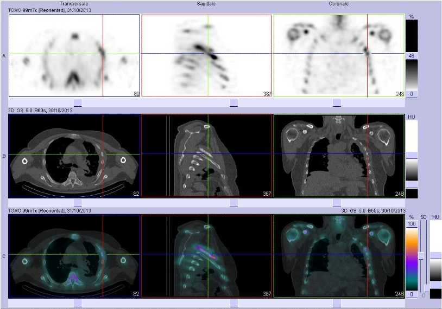442x309 pixels.
Task: Click the row label A
Action: click(x=4, y=56)
